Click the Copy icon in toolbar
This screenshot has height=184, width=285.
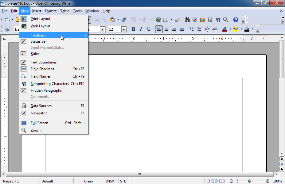tap(105, 20)
